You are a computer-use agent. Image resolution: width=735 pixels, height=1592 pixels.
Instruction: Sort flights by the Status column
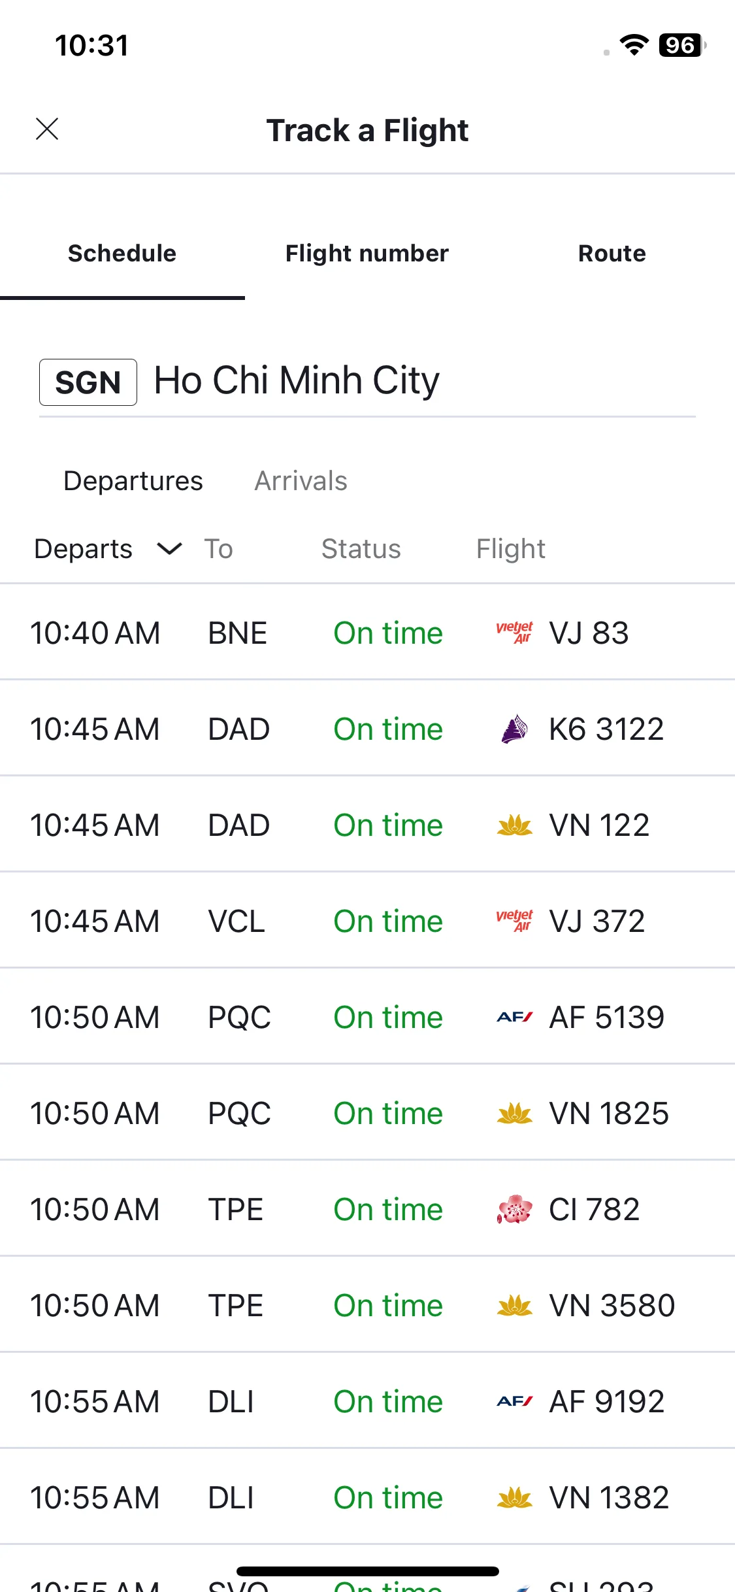(x=361, y=549)
